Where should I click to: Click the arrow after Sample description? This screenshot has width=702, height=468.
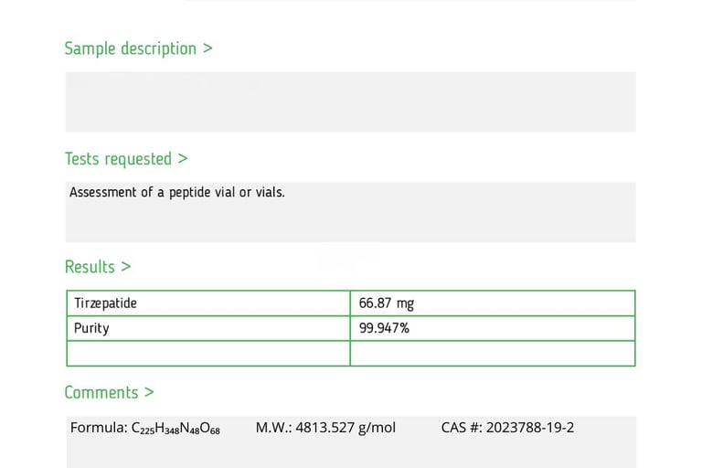(x=207, y=48)
